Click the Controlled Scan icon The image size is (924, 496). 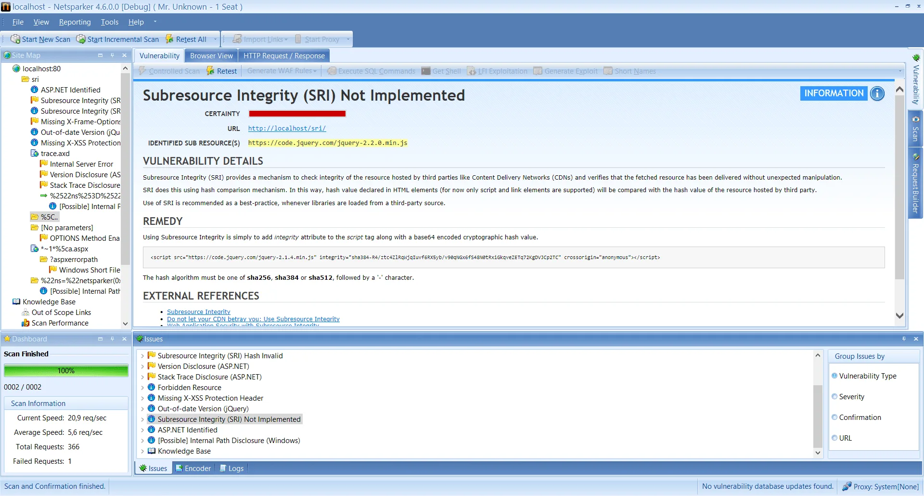[x=142, y=71]
